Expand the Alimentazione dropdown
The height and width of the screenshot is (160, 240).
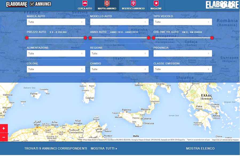[x=56, y=53]
